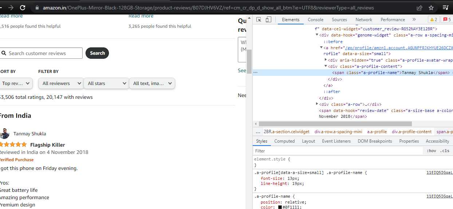The height and width of the screenshot is (209, 453).
Task: Open the Sources tab
Action: (x=339, y=20)
